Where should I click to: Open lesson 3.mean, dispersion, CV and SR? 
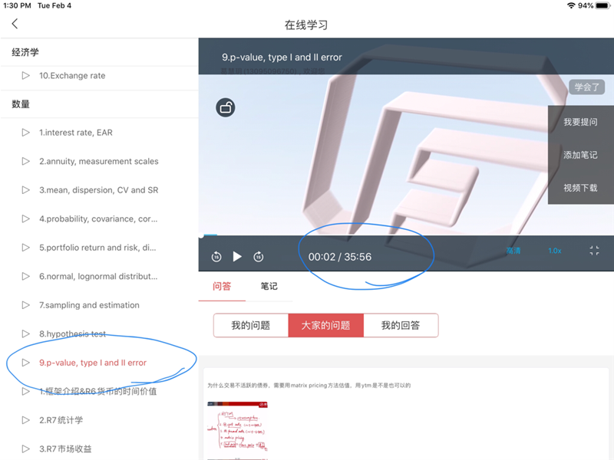pos(99,190)
